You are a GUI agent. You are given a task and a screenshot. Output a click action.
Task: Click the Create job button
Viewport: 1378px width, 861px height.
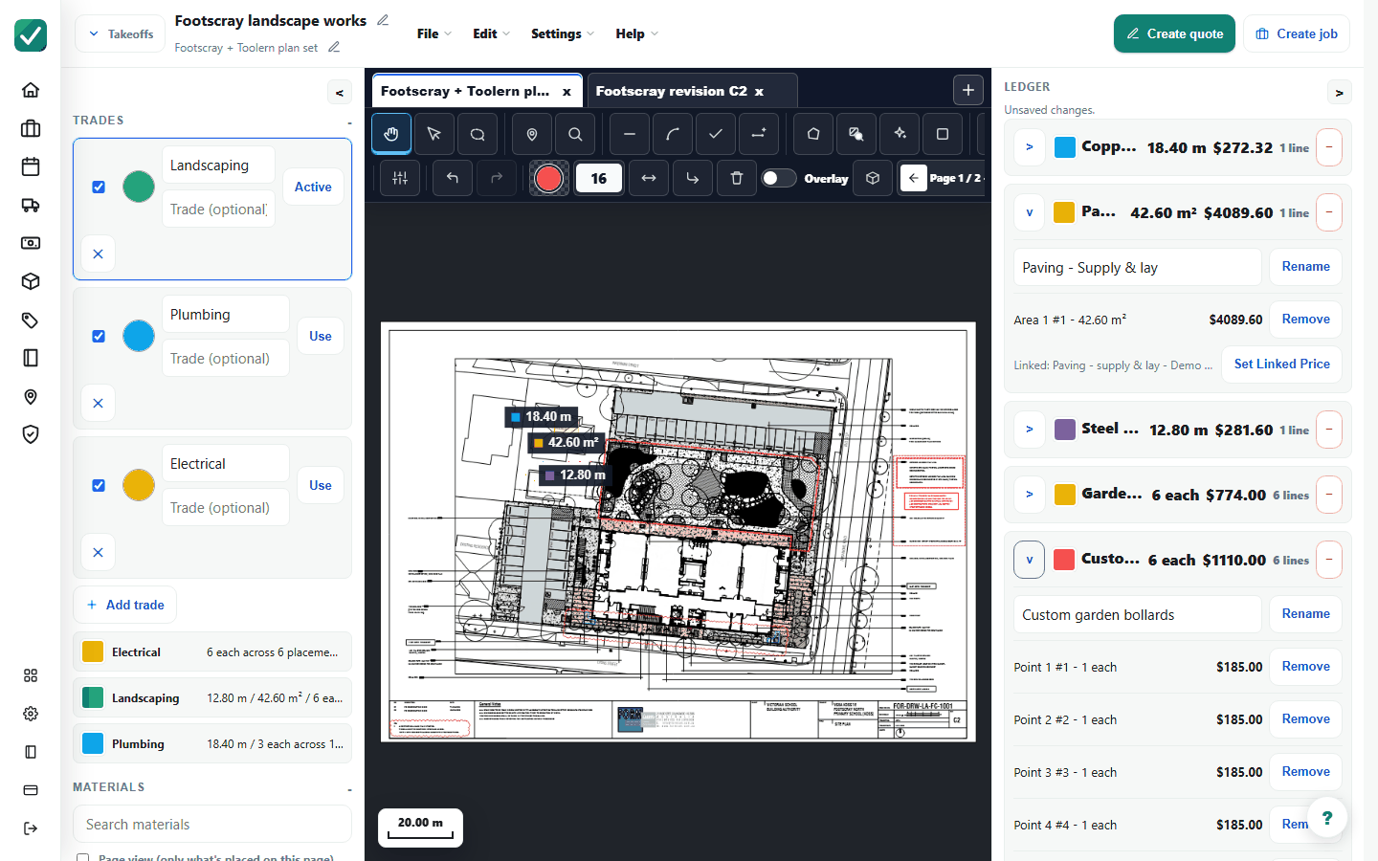click(1297, 33)
